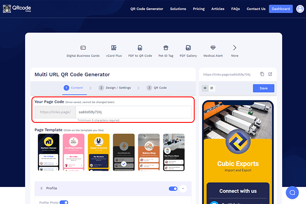Go to the QR Code step

[157, 88]
